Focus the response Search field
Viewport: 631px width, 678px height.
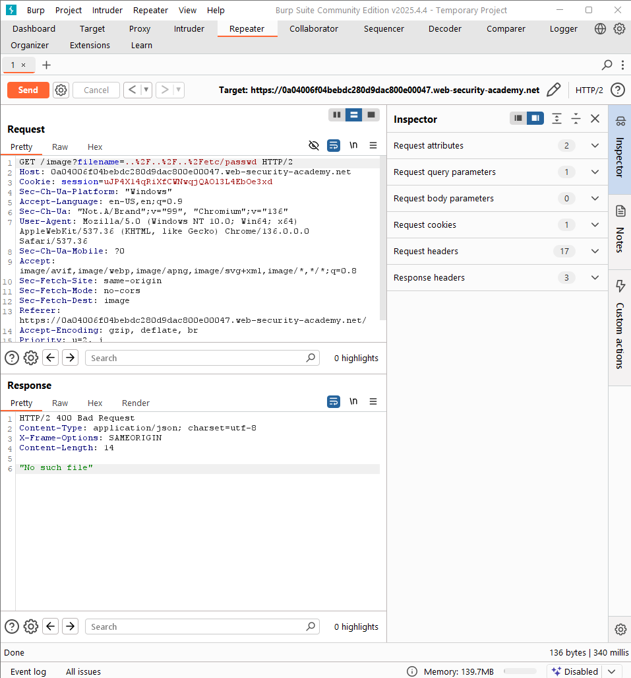pyautogui.click(x=202, y=627)
